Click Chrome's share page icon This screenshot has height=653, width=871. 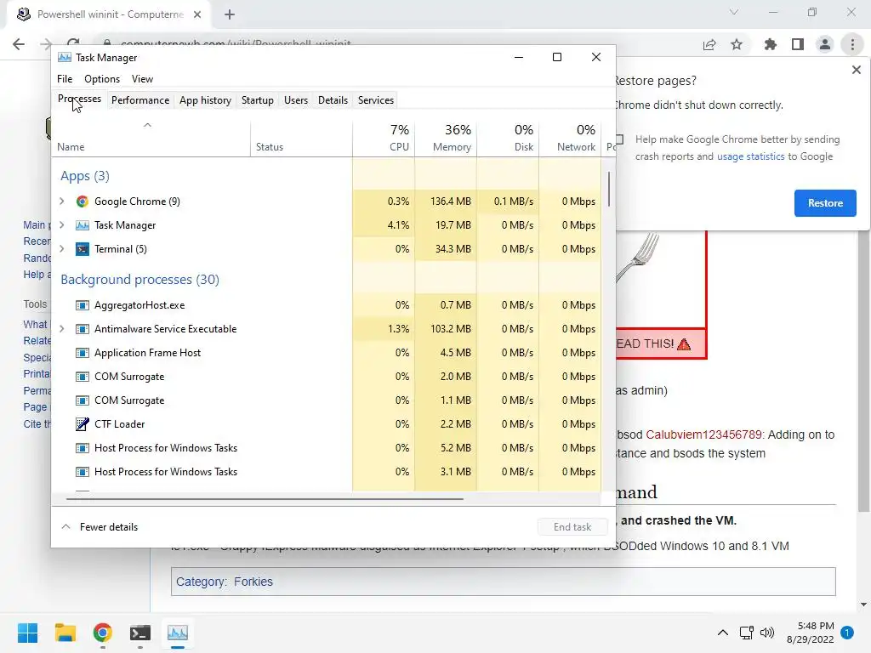click(709, 44)
